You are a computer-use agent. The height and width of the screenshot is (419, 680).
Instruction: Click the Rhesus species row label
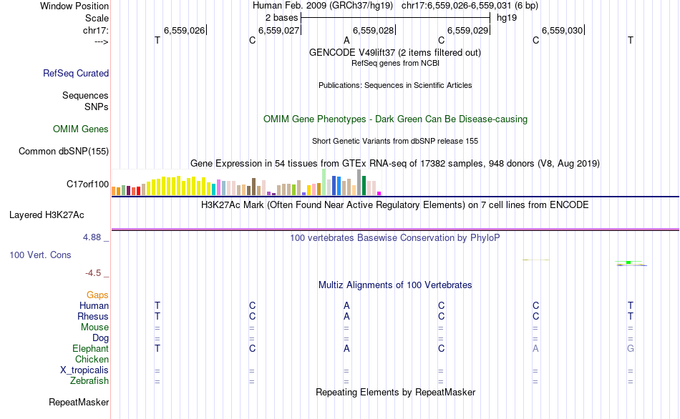coord(93,317)
